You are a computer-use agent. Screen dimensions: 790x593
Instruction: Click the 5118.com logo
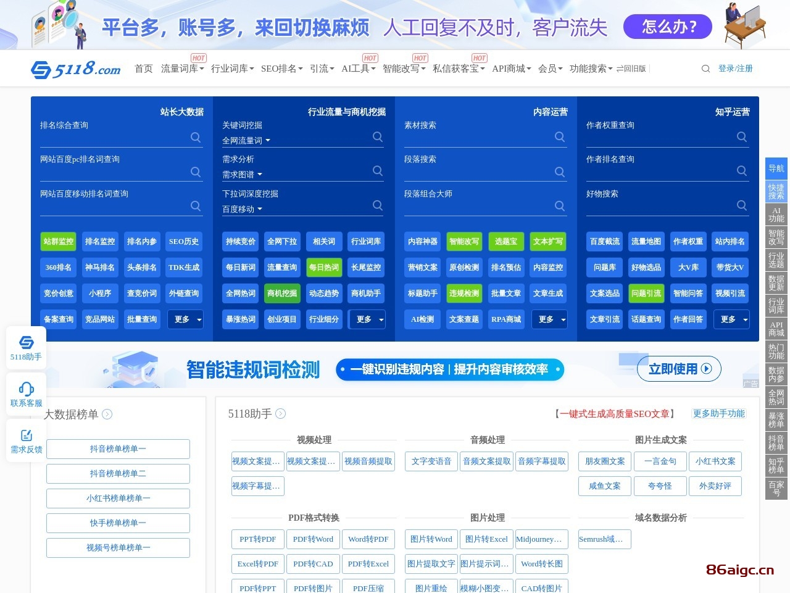76,69
